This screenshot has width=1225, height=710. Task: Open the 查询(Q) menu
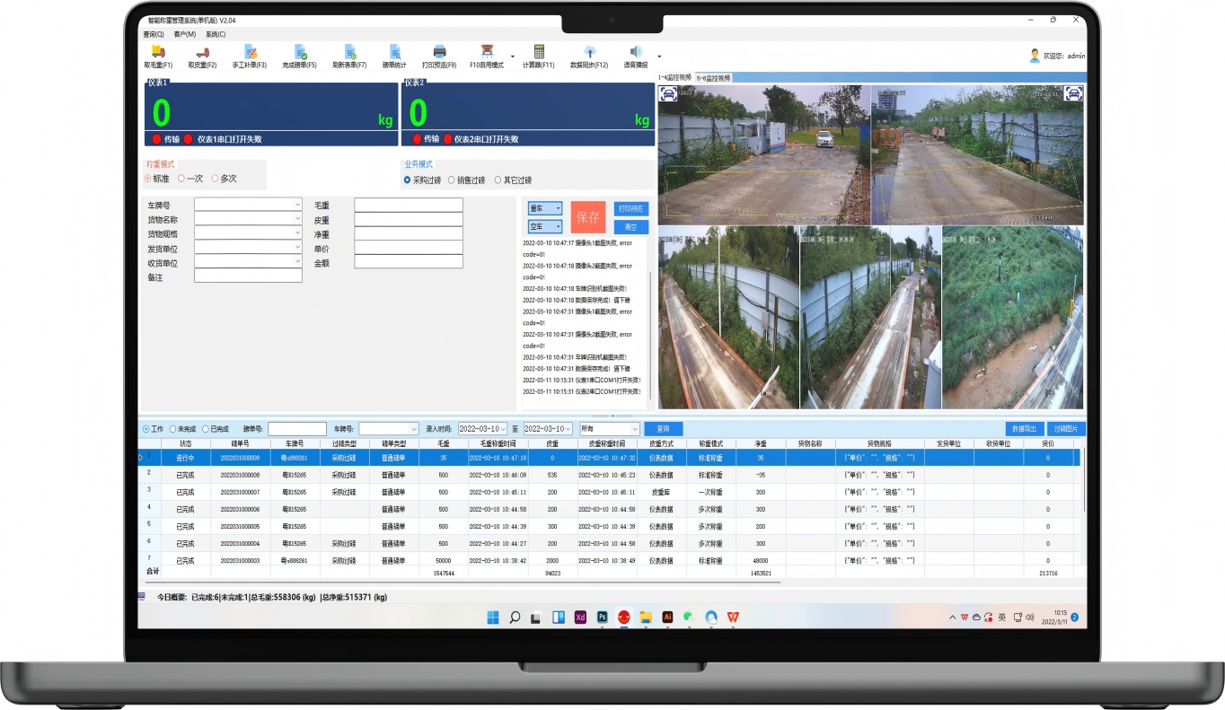tap(153, 34)
